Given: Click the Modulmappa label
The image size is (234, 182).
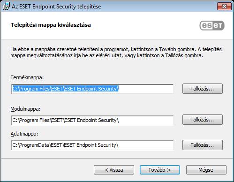Looking at the screenshot, I should [x=25, y=109].
